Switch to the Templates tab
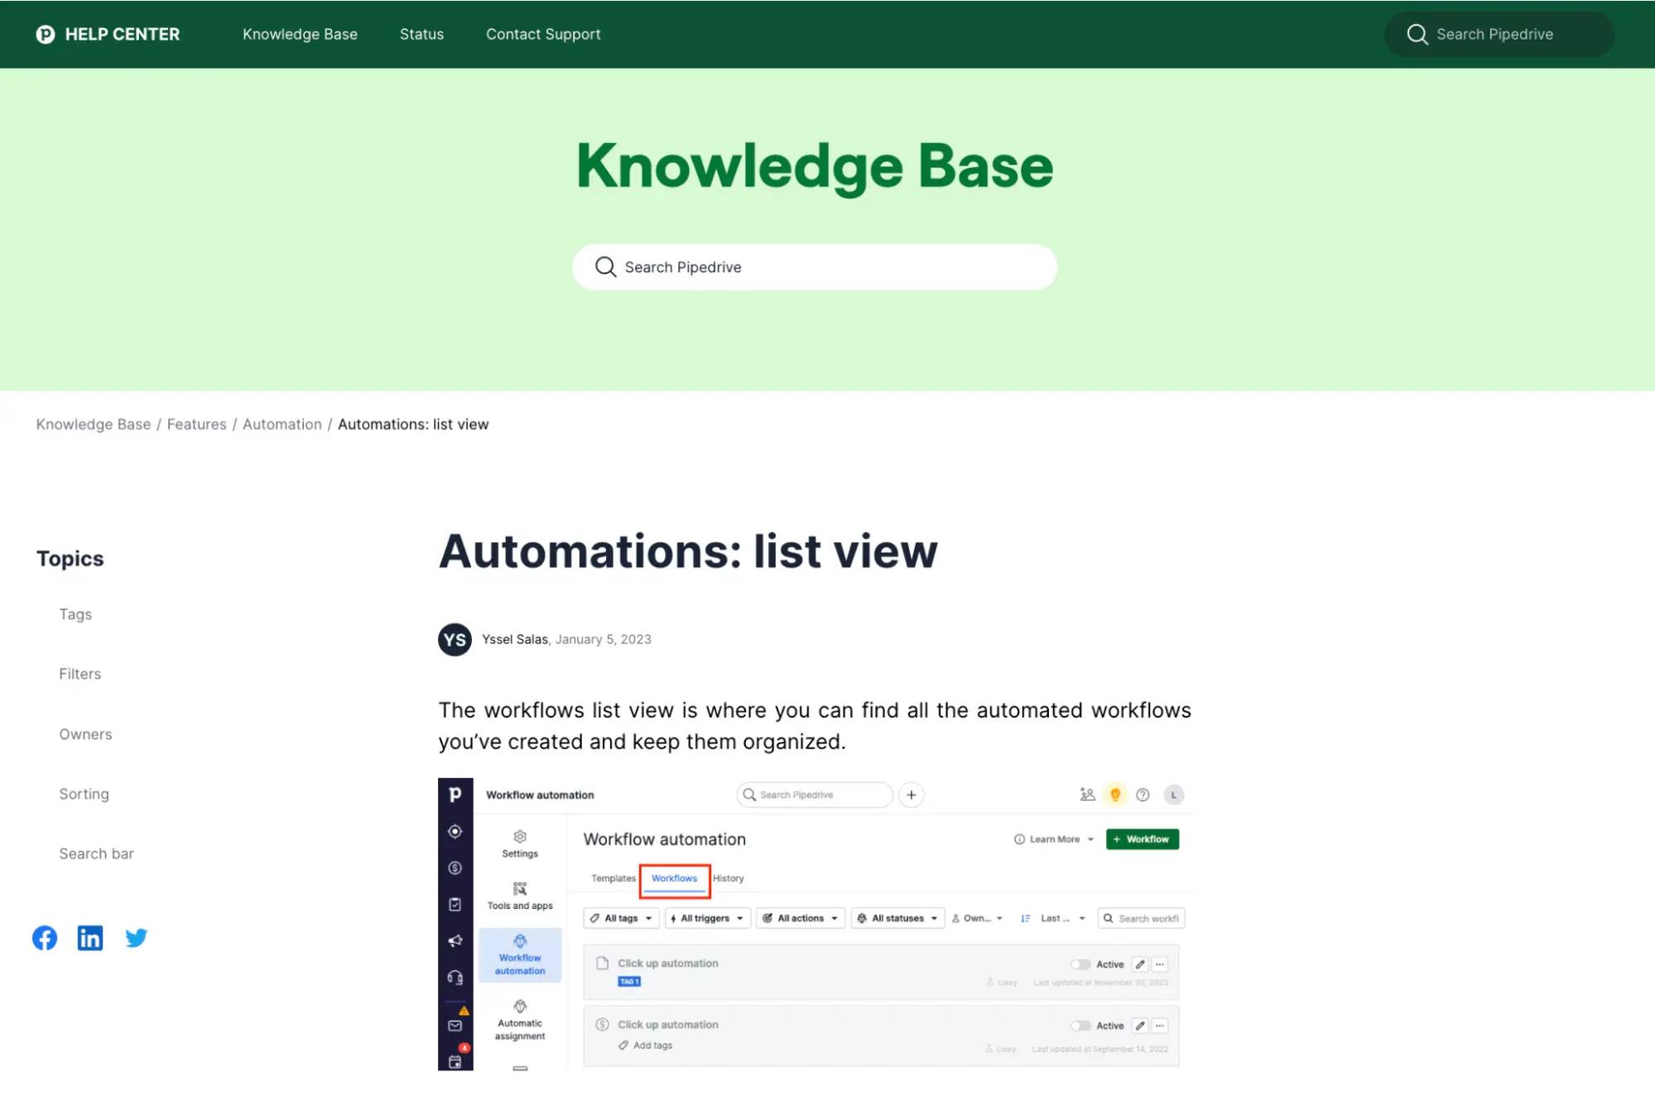 [x=613, y=878]
